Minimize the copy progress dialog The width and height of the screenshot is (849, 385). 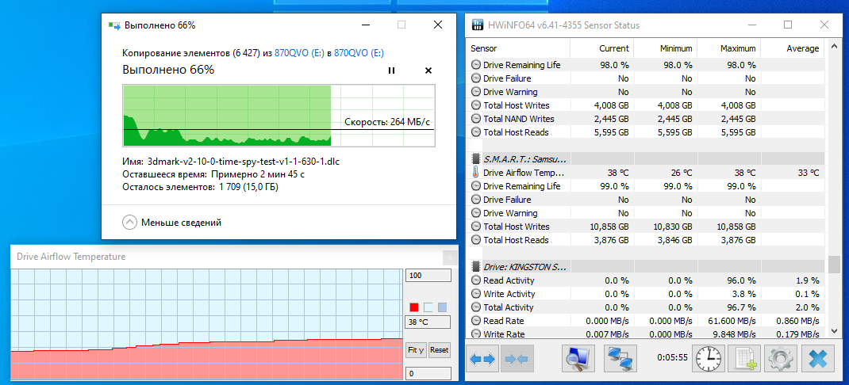365,25
